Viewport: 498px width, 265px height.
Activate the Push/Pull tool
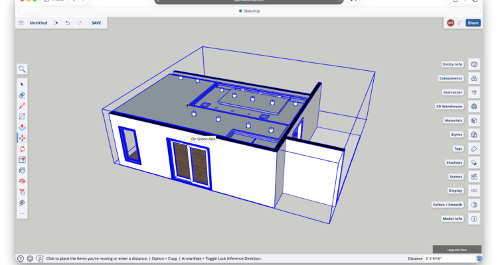pyautogui.click(x=22, y=127)
